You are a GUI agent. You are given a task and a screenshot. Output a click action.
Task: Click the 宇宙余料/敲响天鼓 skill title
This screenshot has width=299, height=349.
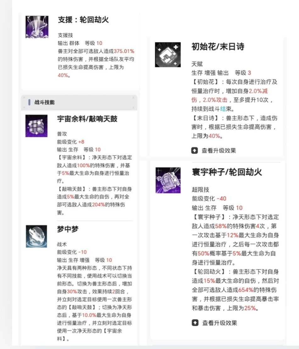[x=87, y=119]
